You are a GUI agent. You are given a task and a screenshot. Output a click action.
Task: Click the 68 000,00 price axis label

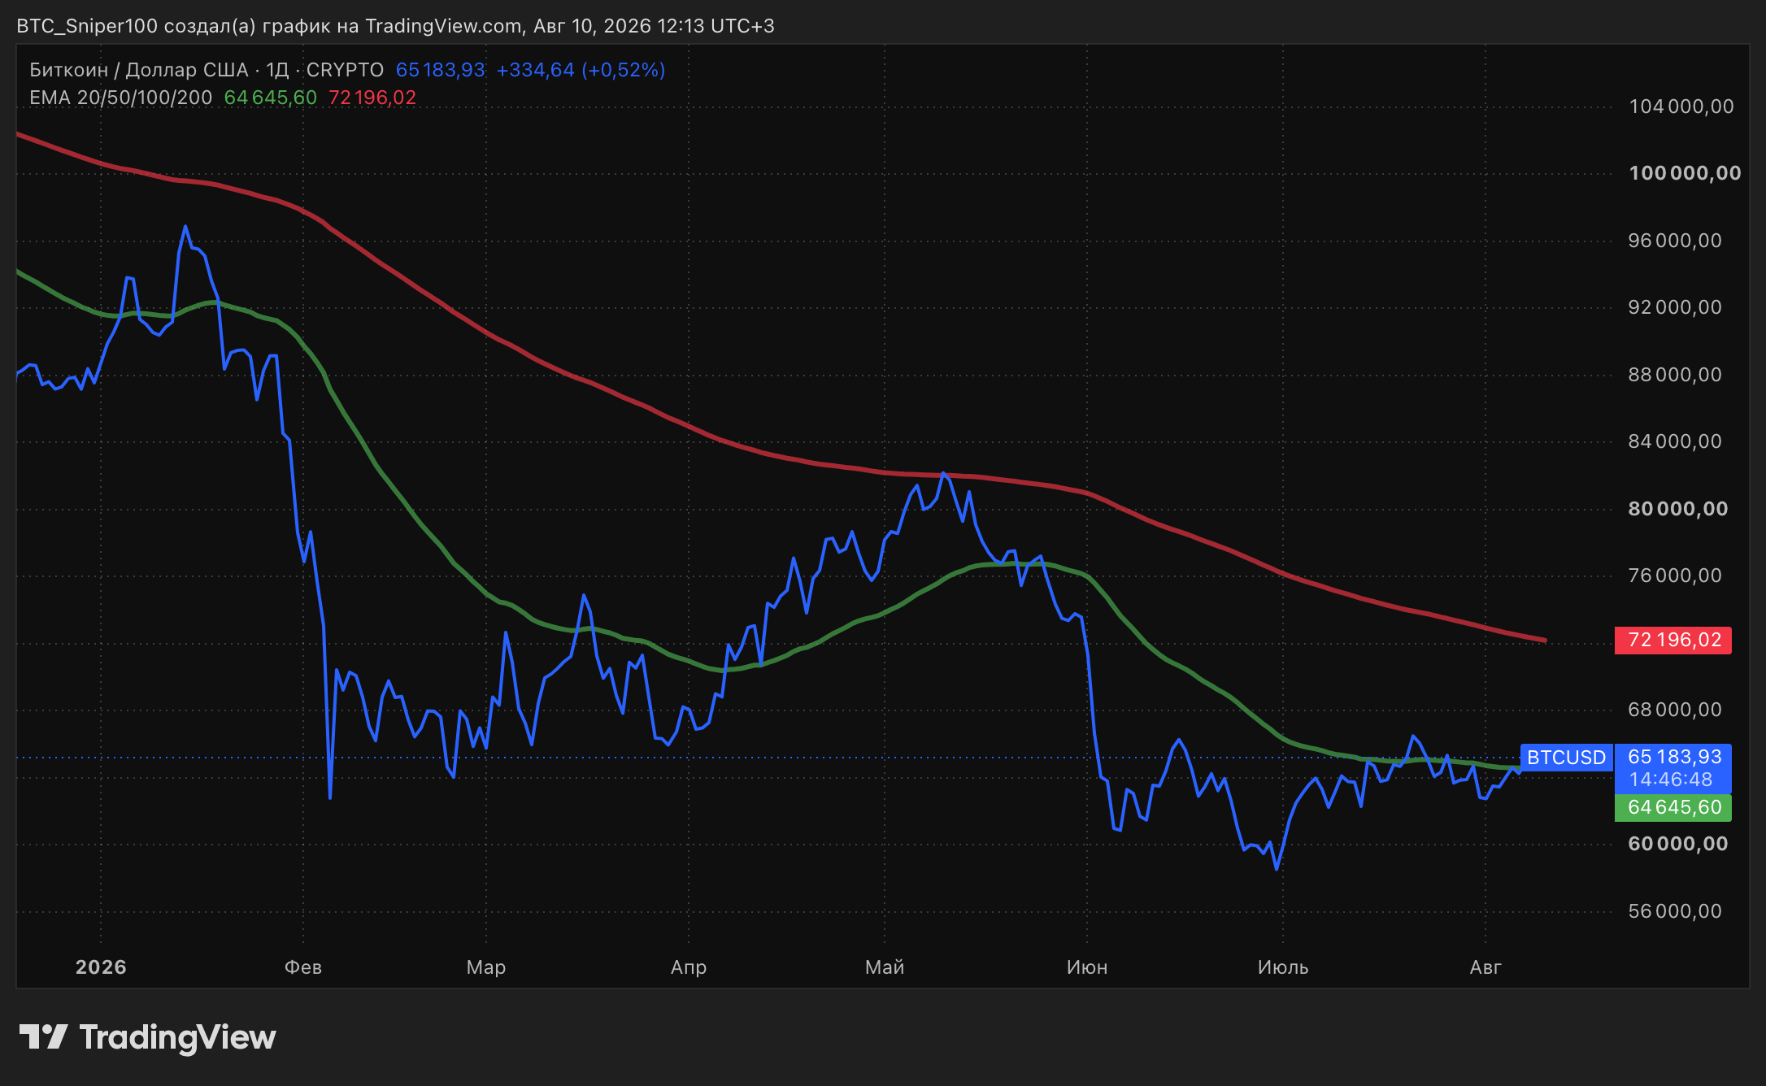(x=1675, y=710)
